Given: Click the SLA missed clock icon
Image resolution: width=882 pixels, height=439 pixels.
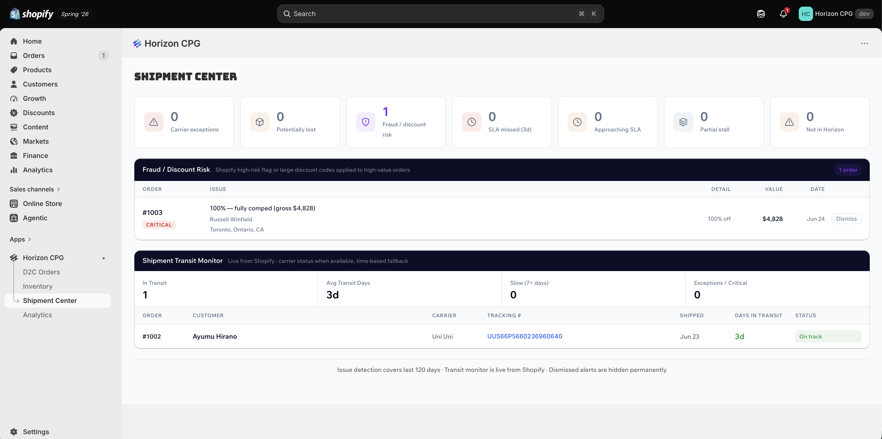Looking at the screenshot, I should (x=471, y=122).
